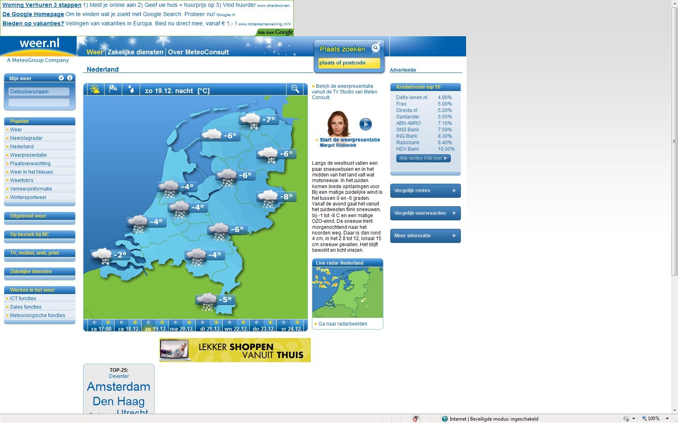
Task: Zoom out the weather map magnifier
Action: [x=295, y=89]
